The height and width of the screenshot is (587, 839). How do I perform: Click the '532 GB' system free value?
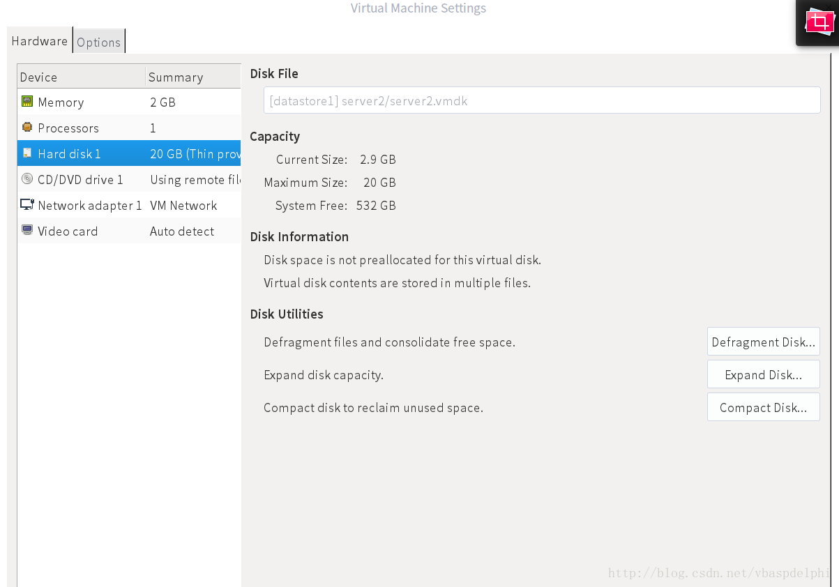[376, 206]
